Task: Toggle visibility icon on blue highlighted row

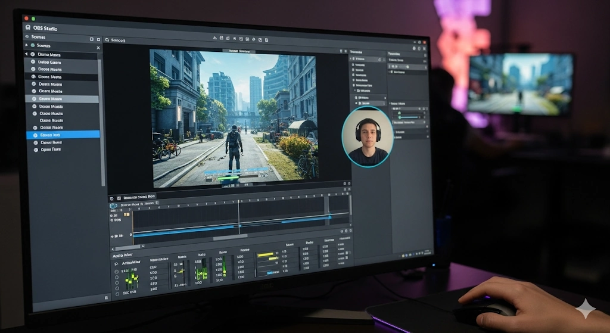Action: 35,135
